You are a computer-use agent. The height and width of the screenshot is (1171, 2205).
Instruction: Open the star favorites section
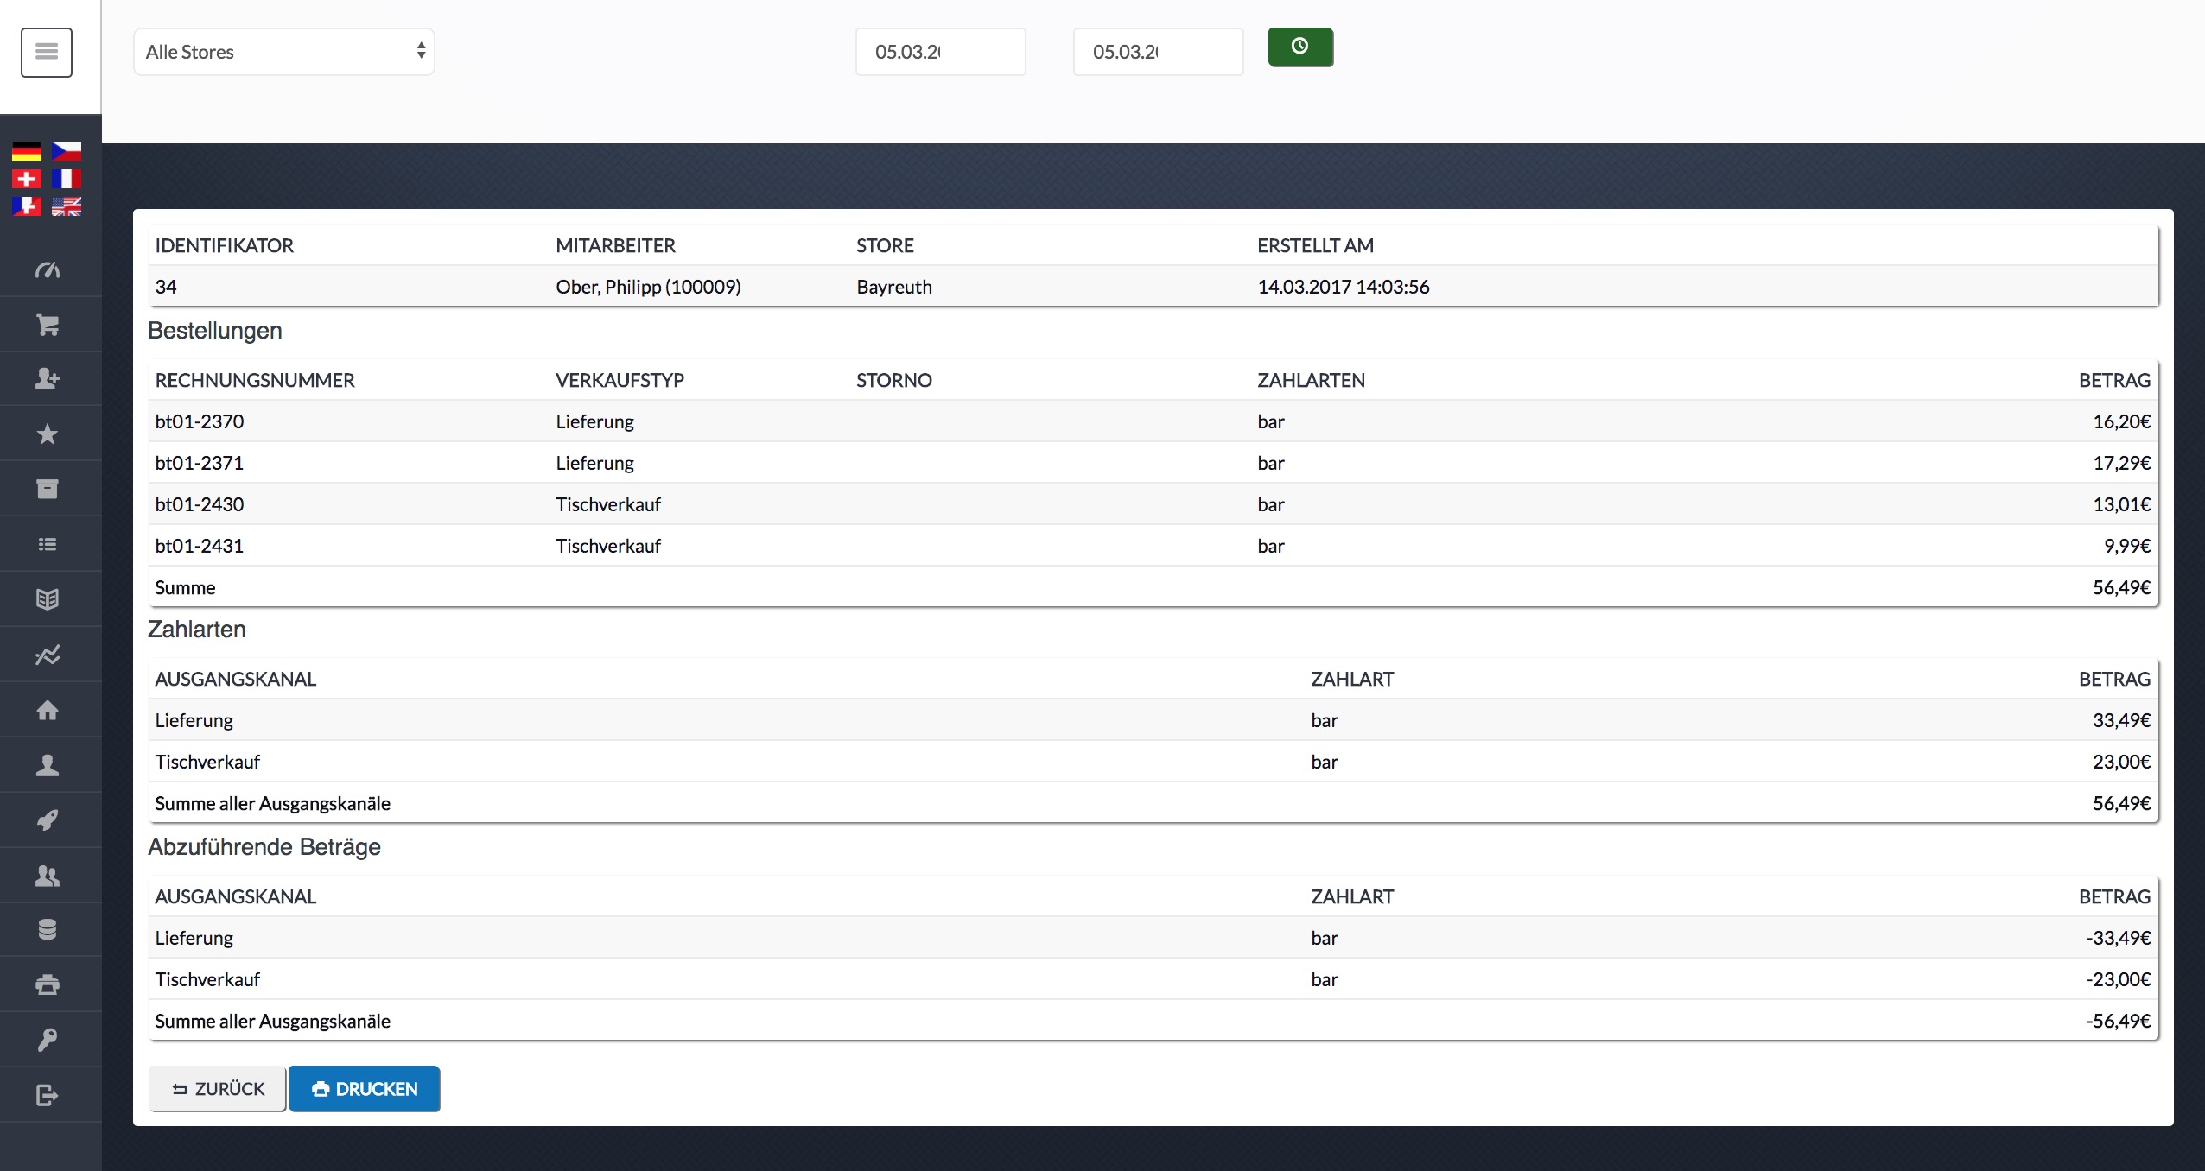click(48, 434)
